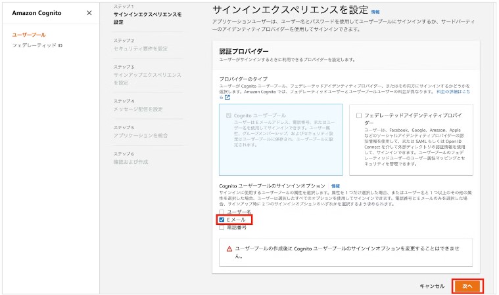499x295 pixels.
Task: Click the 次へ button
Action: click(467, 286)
